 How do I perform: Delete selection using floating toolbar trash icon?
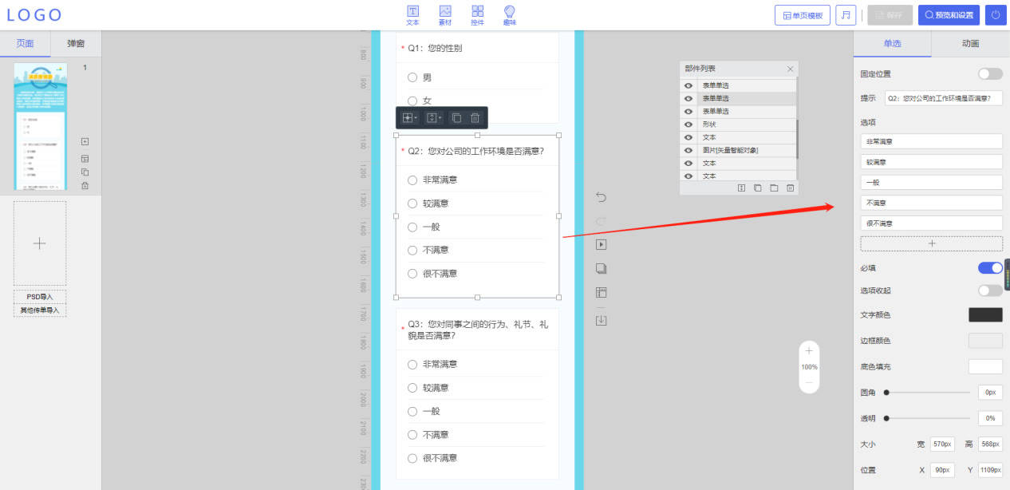475,118
